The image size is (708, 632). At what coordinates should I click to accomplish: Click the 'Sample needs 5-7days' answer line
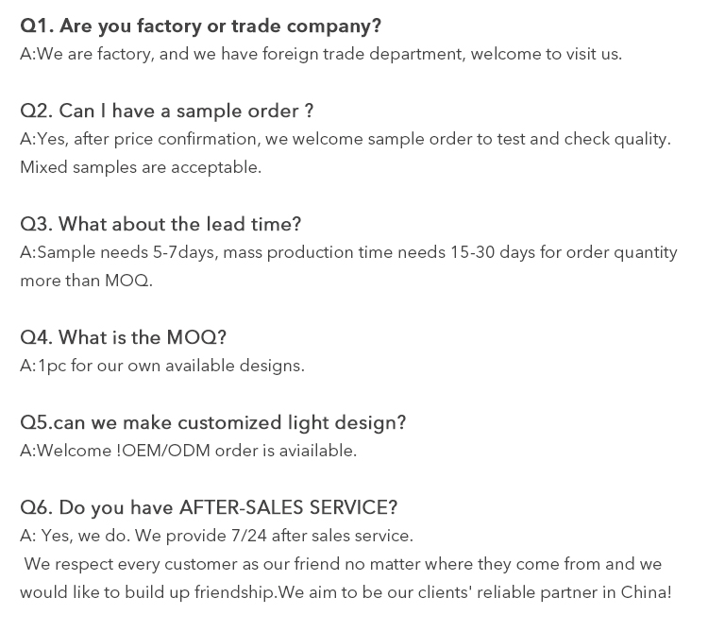click(x=348, y=252)
